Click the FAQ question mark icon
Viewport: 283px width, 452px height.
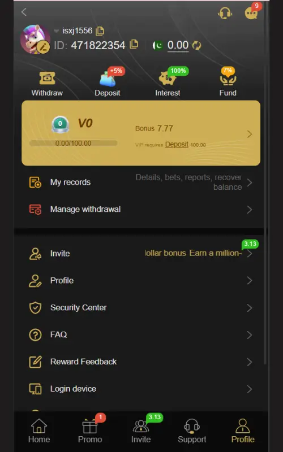click(35, 335)
